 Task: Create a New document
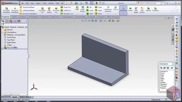click(66, 3)
